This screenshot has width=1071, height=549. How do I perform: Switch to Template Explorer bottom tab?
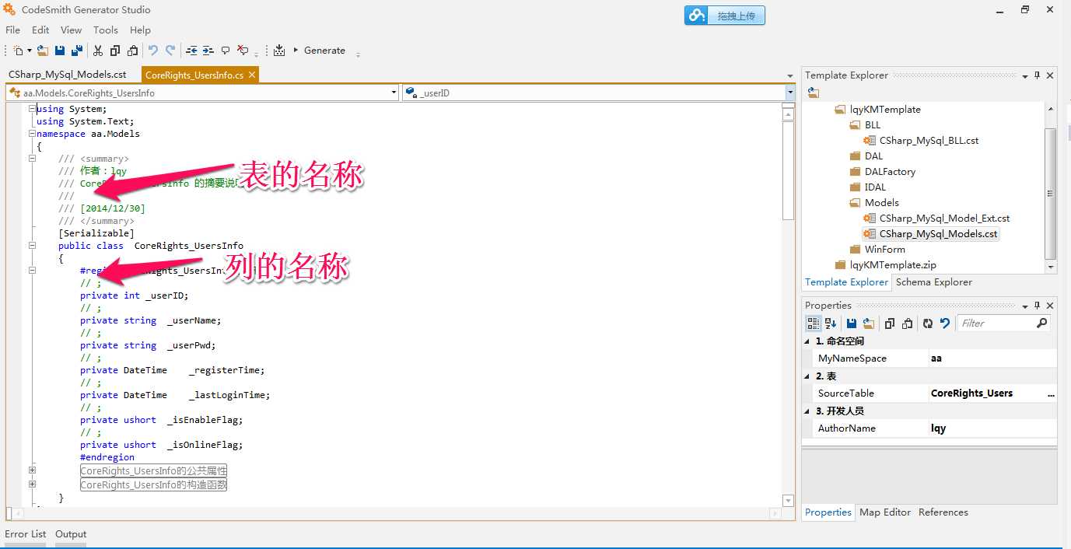(846, 282)
